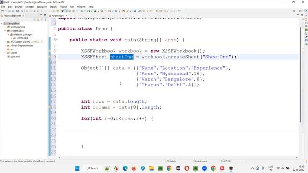Maximize the Project Explorer panel

45,15
